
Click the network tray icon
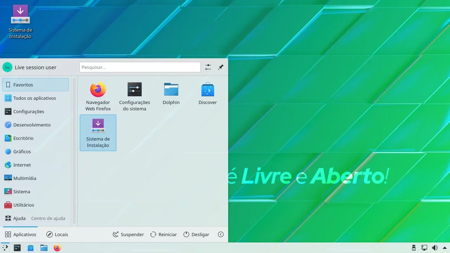(424, 248)
